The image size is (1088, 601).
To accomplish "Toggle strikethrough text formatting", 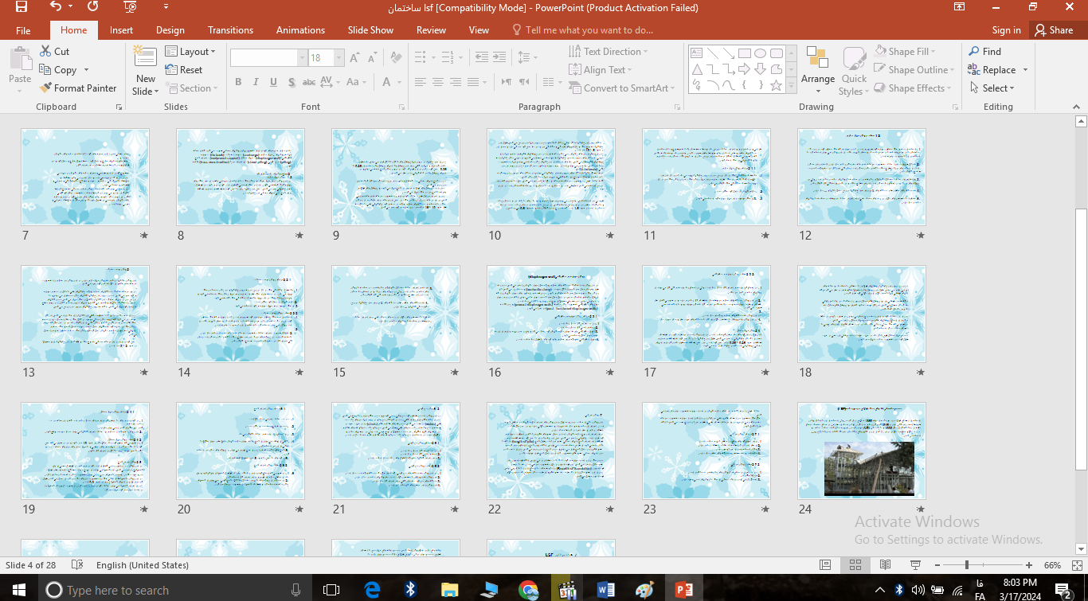I will pyautogui.click(x=309, y=82).
